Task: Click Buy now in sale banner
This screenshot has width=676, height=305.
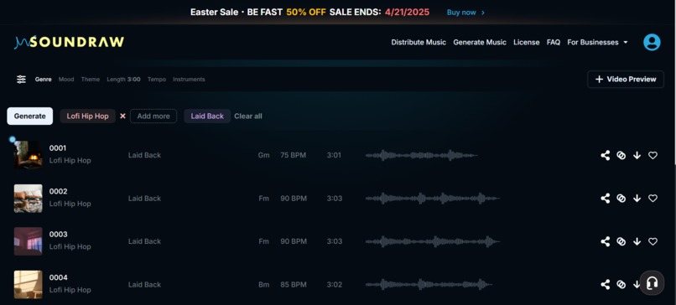Action: (x=465, y=12)
